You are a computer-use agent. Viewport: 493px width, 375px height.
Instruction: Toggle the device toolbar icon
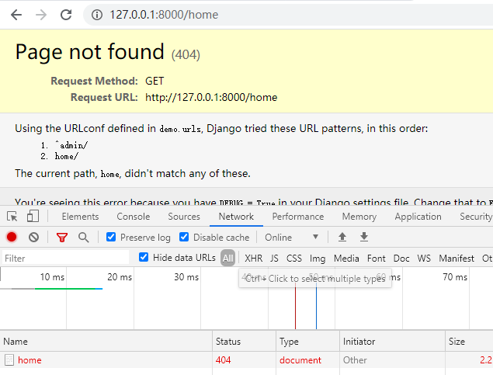click(x=33, y=217)
